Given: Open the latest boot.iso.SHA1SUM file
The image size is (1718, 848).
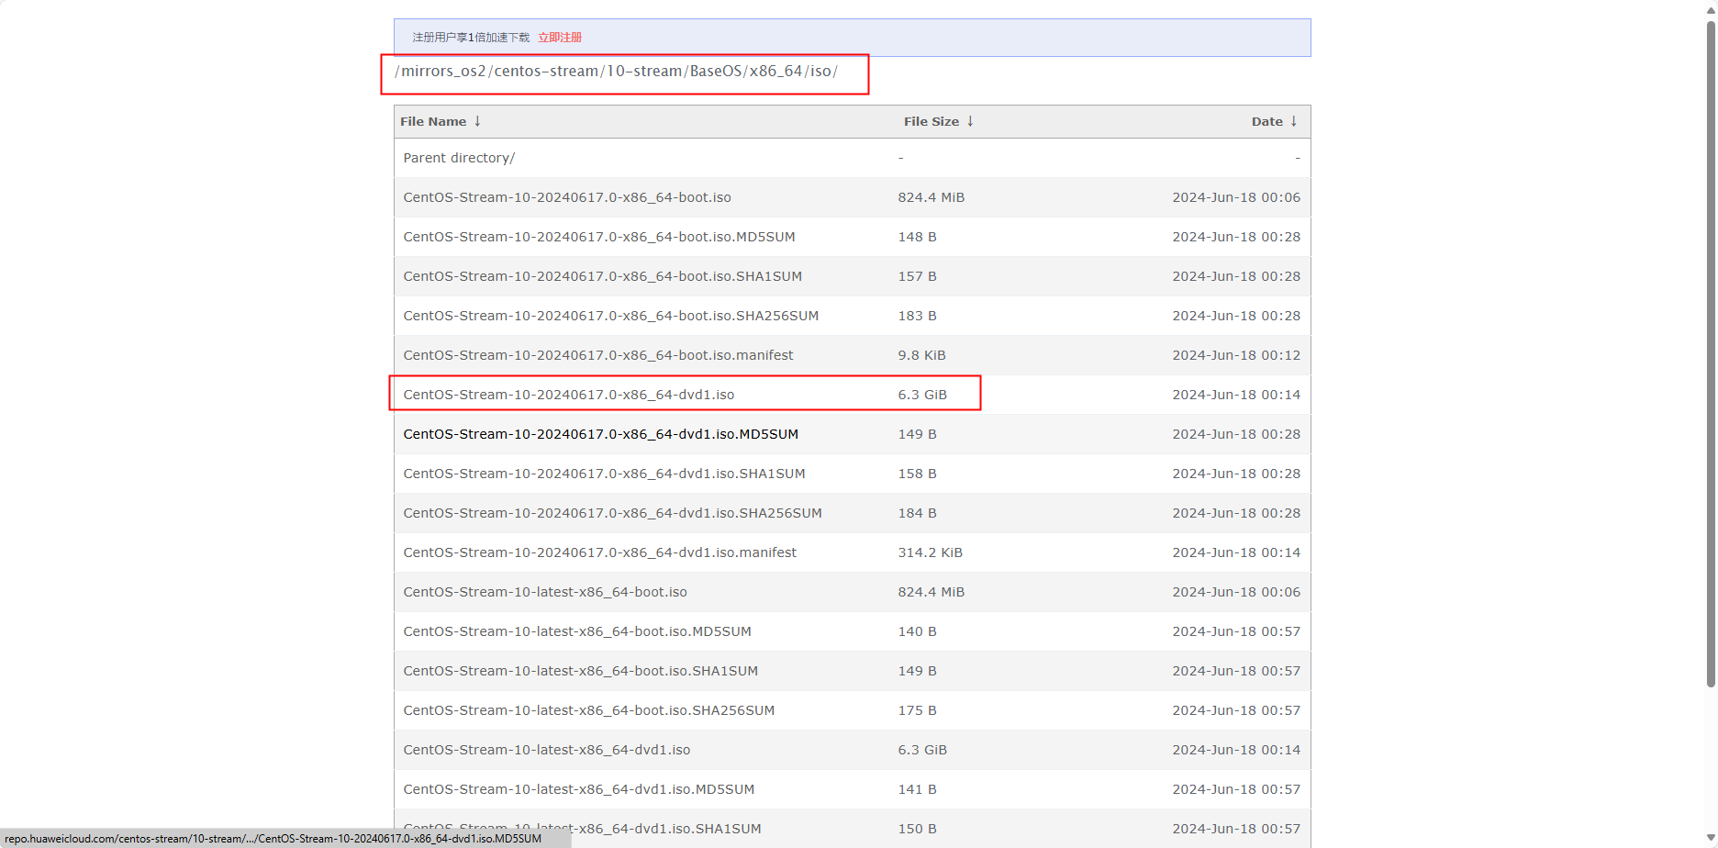Looking at the screenshot, I should pyautogui.click(x=581, y=671).
